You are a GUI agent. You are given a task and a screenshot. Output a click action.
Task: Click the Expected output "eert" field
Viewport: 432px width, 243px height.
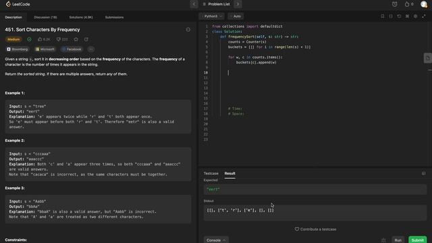pos(315,190)
